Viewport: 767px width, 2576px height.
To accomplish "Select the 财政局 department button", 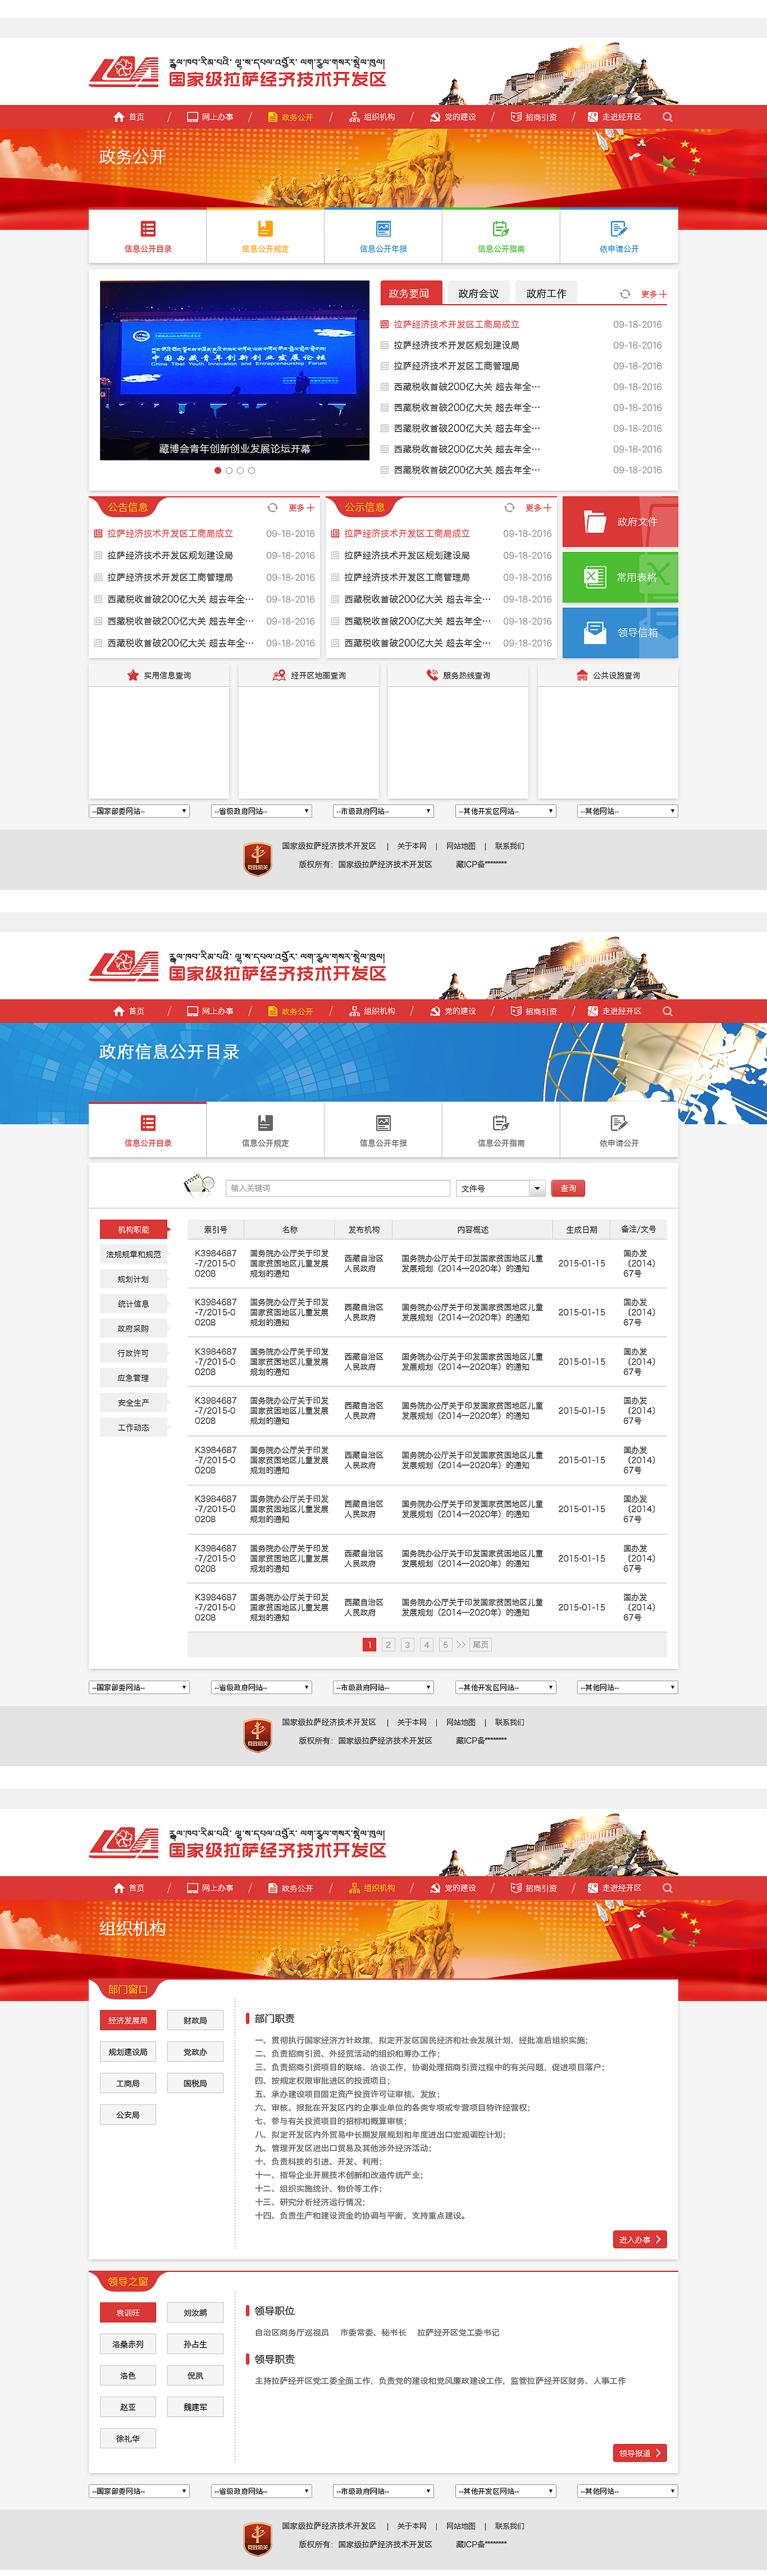I will [196, 2020].
